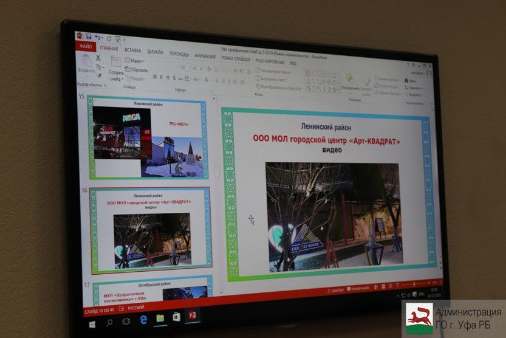Viewport: 506px width, 338px height.
Task: Click the Save icon in quick access toolbar
Action: pos(89,37)
